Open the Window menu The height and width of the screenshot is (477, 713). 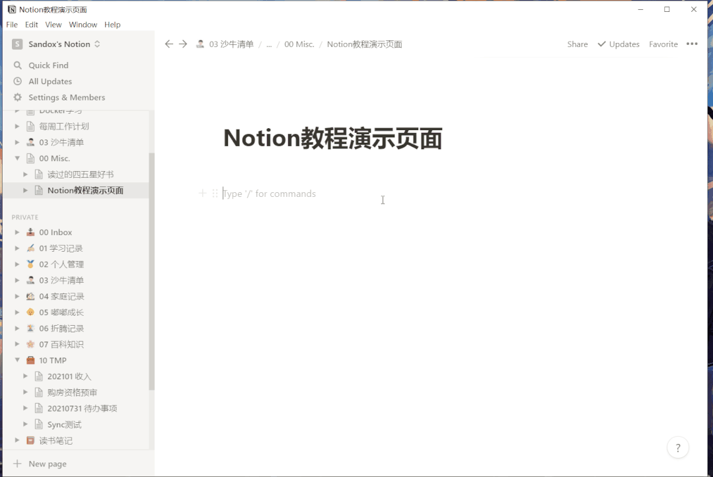tap(83, 24)
